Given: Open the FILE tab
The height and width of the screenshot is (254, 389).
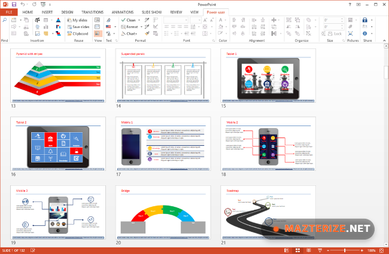Looking at the screenshot, I should pyautogui.click(x=9, y=12).
